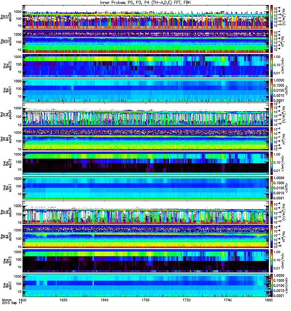Click inside the thd fff scm3 spectrogram panel
The image size is (291, 311).
tap(145, 139)
